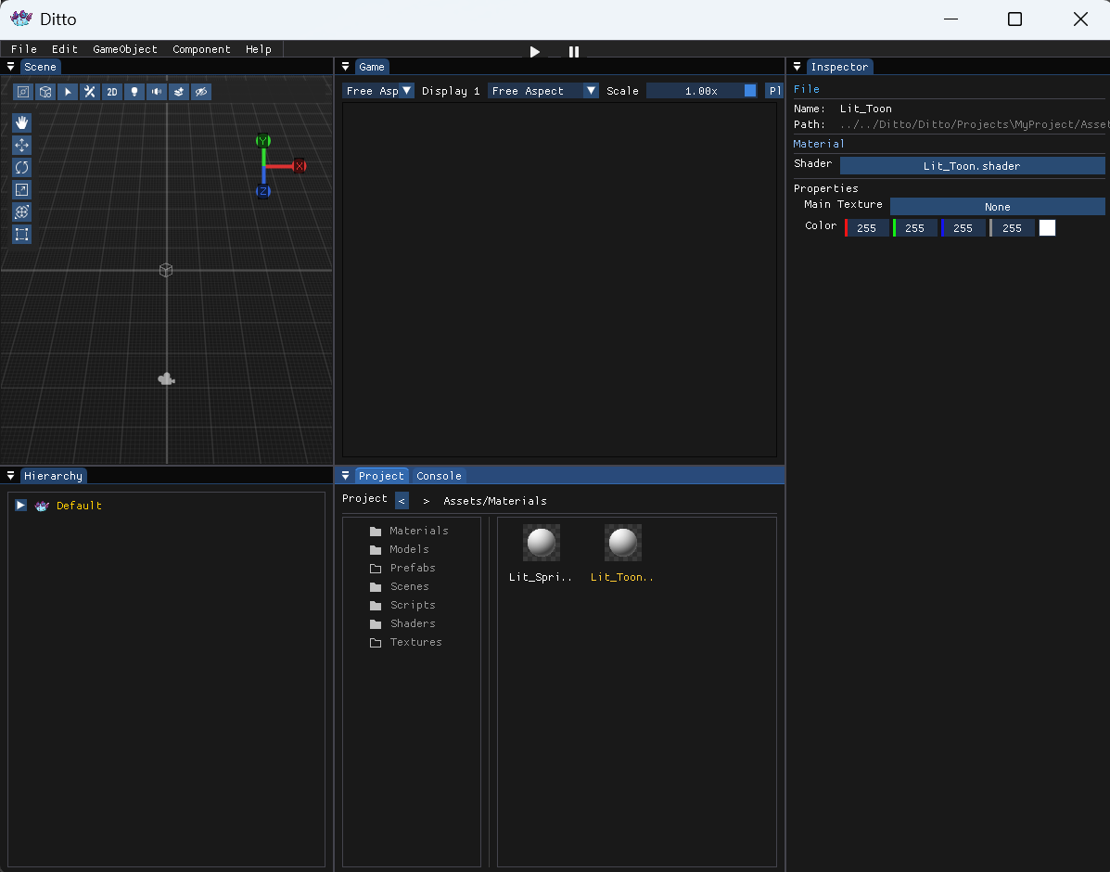This screenshot has height=872, width=1110.
Task: Open the Free Aspect dropdown
Action: [543, 91]
